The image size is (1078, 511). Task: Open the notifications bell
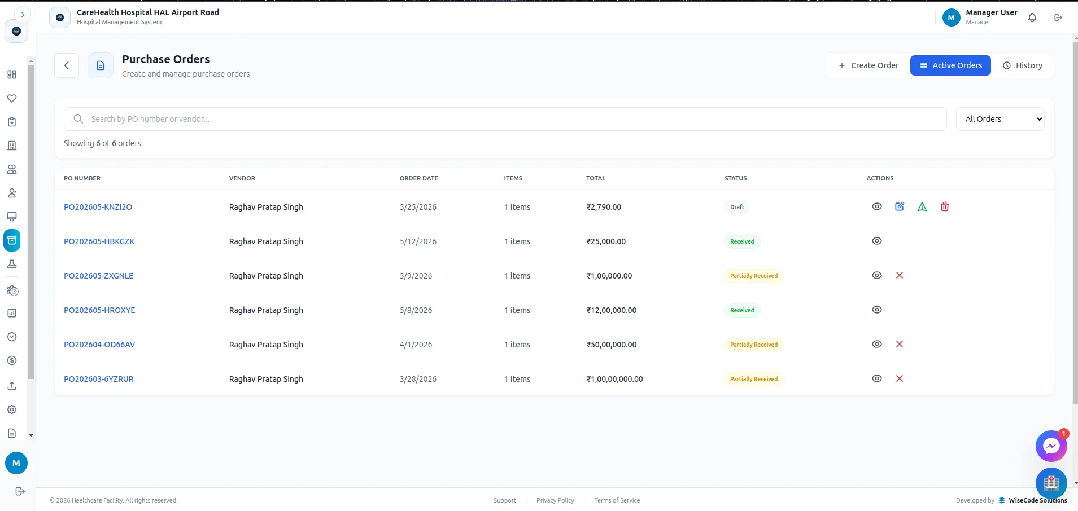click(1032, 17)
